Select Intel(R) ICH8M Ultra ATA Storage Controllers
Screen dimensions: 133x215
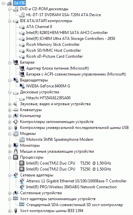[71, 39]
